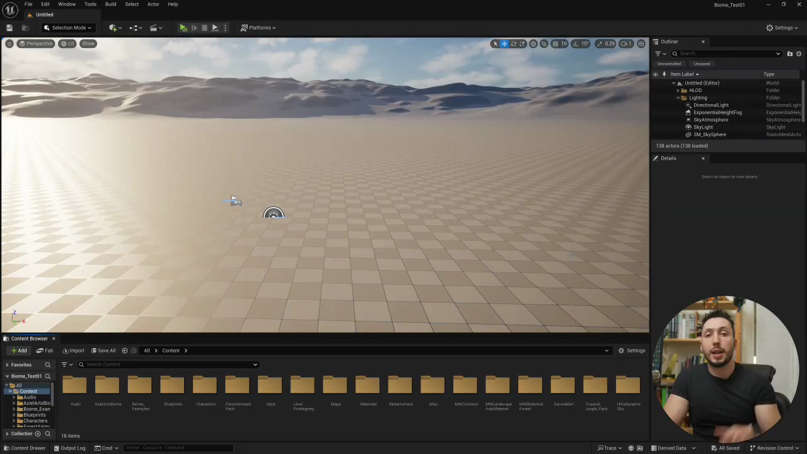807x454 pixels.
Task: Open the Tools menu
Action: [x=90, y=4]
